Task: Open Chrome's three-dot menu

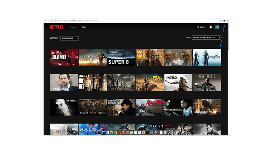Action: [227, 21]
